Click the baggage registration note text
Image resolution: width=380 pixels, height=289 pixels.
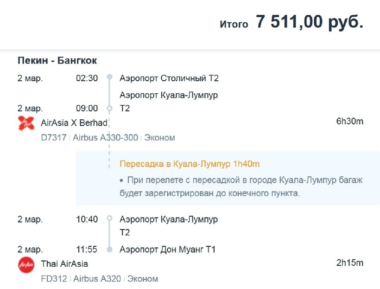coord(241,186)
